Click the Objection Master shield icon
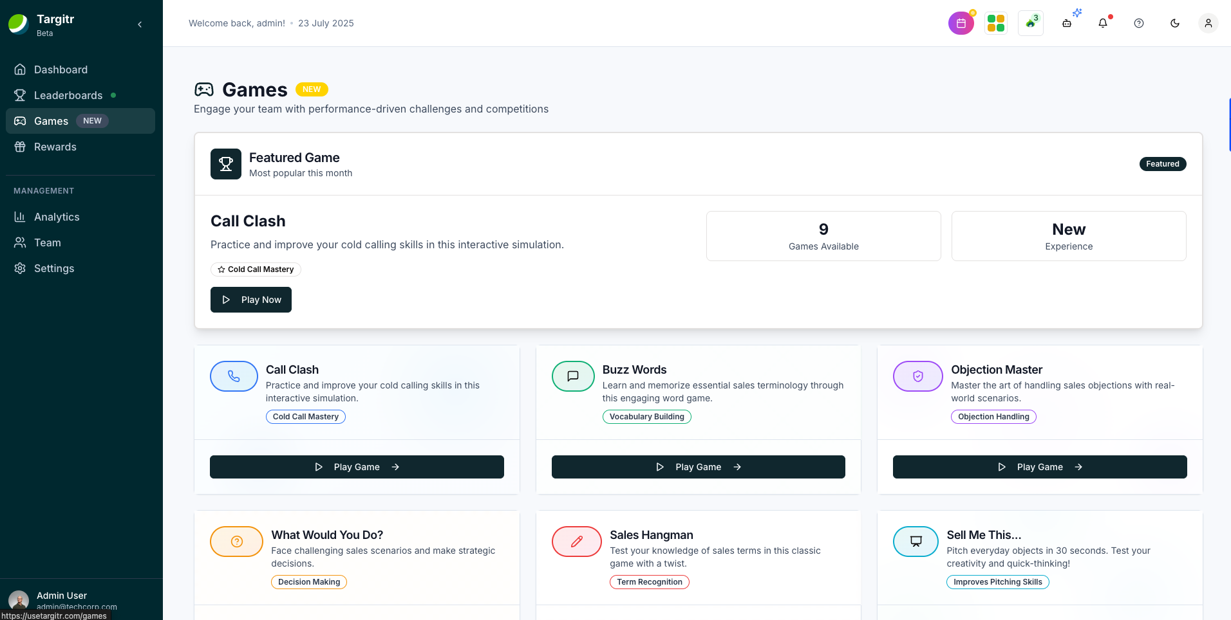 [917, 376]
